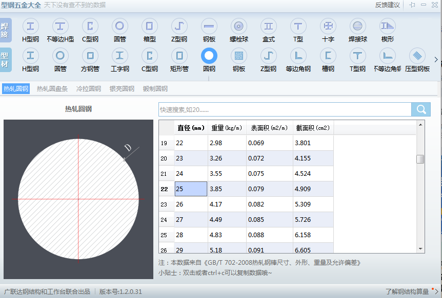
Task: Click the round steel section diagram
Action: [78, 199]
